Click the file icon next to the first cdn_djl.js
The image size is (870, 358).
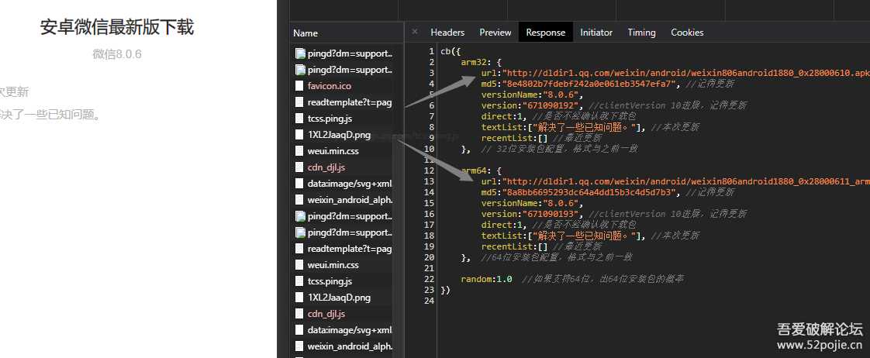coord(300,167)
